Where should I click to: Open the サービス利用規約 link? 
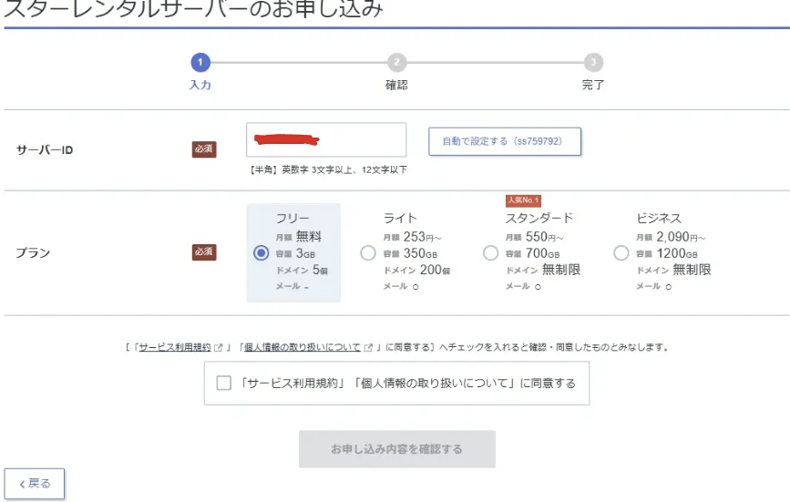(175, 347)
